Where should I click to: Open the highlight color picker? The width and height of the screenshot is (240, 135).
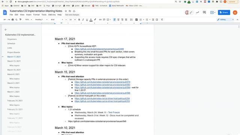95,19
